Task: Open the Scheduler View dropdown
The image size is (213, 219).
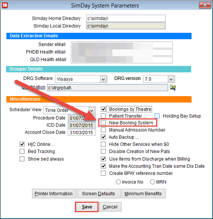Action: pyautogui.click(x=92, y=110)
